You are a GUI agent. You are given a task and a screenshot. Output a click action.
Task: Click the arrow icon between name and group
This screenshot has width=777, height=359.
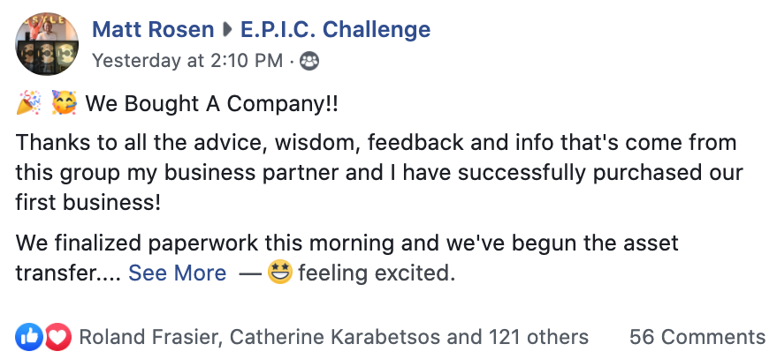(228, 30)
